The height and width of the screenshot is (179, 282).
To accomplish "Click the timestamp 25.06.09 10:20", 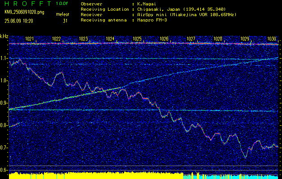I will coord(19,21).
